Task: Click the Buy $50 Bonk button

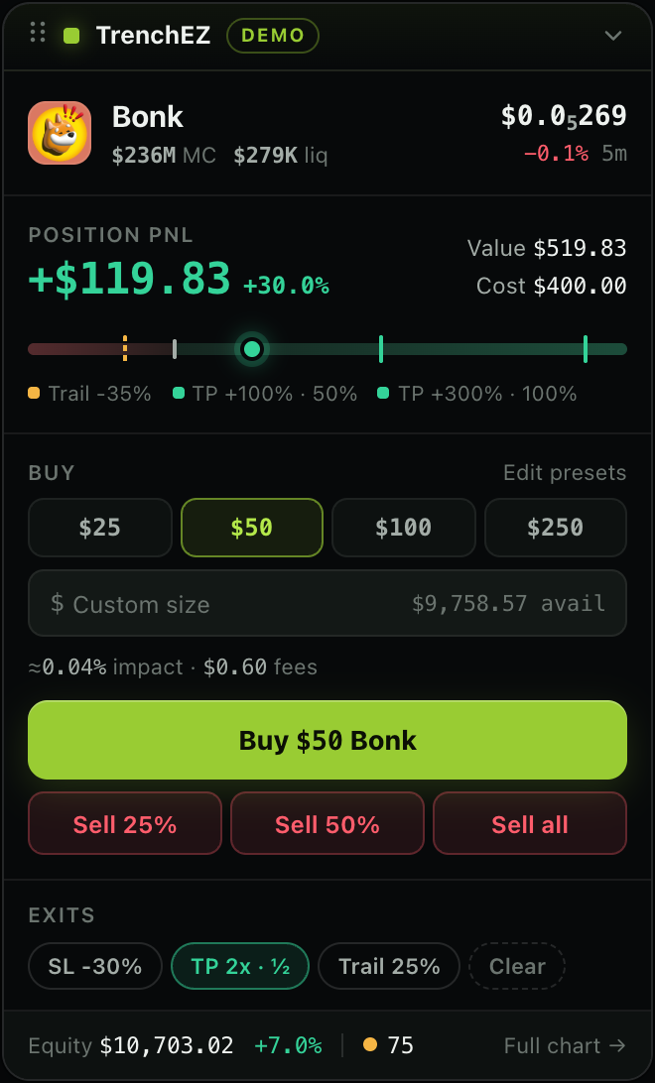Action: pyautogui.click(x=327, y=741)
